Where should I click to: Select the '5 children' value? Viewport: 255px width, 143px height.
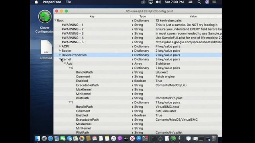coord(163,64)
